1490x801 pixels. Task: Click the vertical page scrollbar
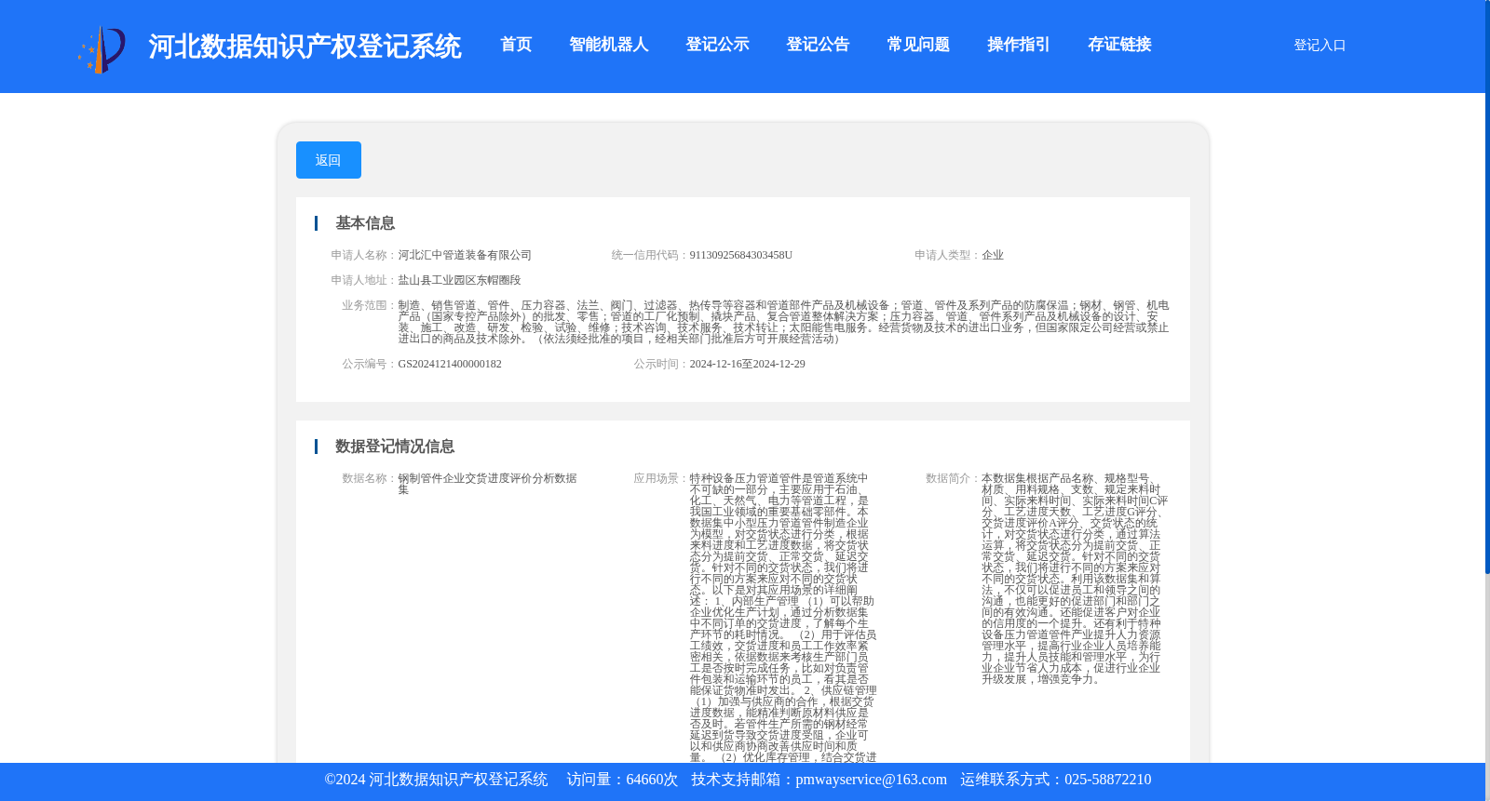click(x=1487, y=288)
